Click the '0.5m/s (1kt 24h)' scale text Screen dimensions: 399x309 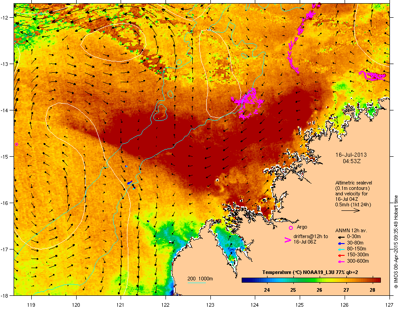(x=353, y=204)
